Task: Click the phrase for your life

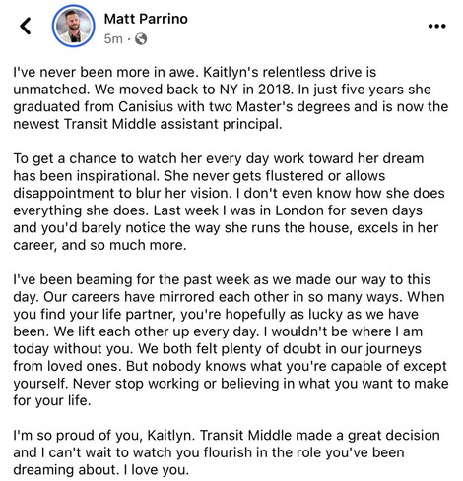Action: point(52,400)
